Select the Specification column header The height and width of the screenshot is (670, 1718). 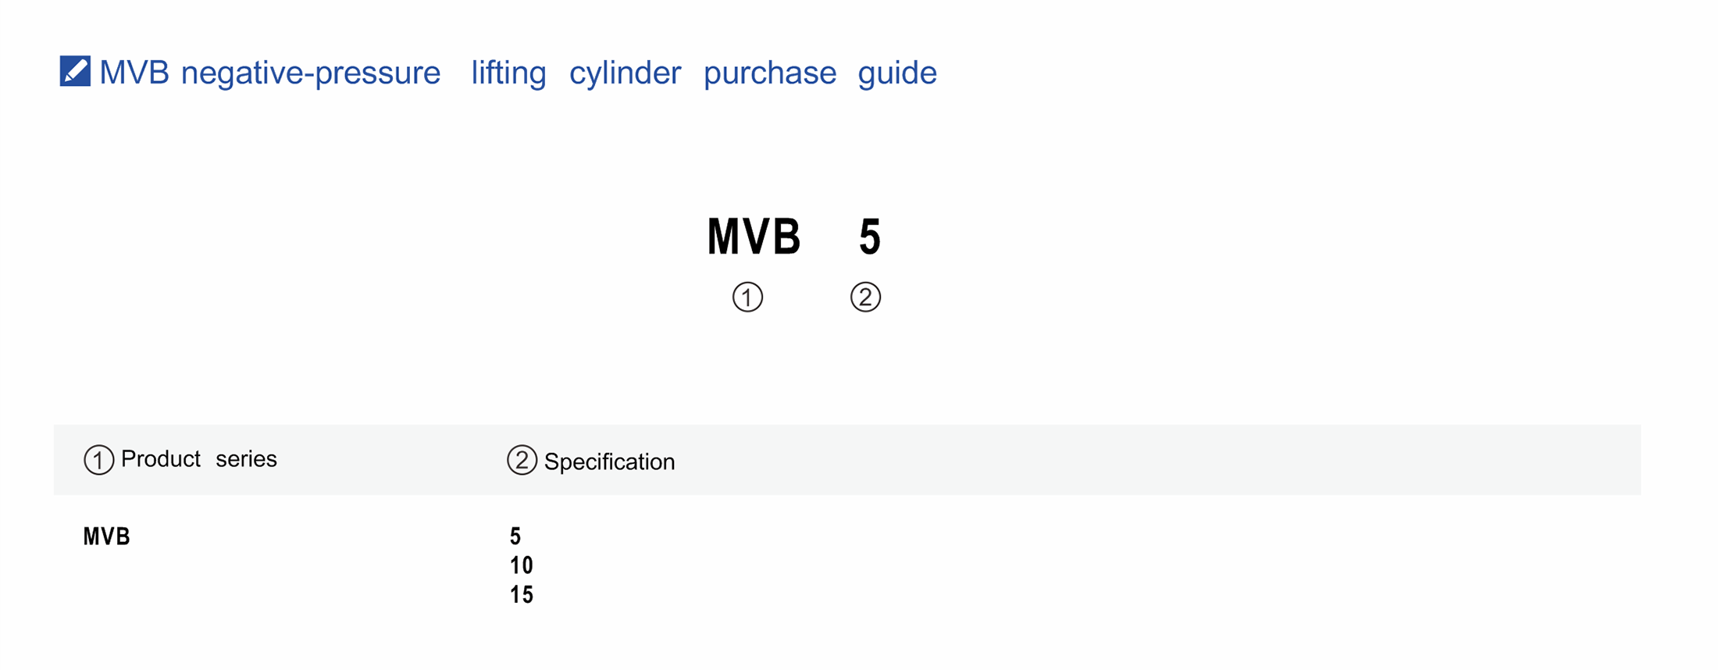click(x=609, y=462)
